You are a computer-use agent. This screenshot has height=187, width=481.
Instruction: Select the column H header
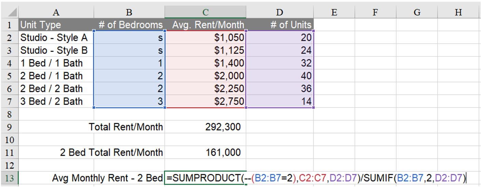point(458,12)
